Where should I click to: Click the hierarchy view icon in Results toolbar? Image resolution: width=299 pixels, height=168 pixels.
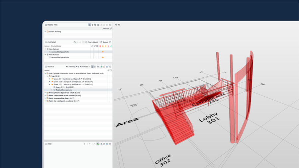pos(92,67)
